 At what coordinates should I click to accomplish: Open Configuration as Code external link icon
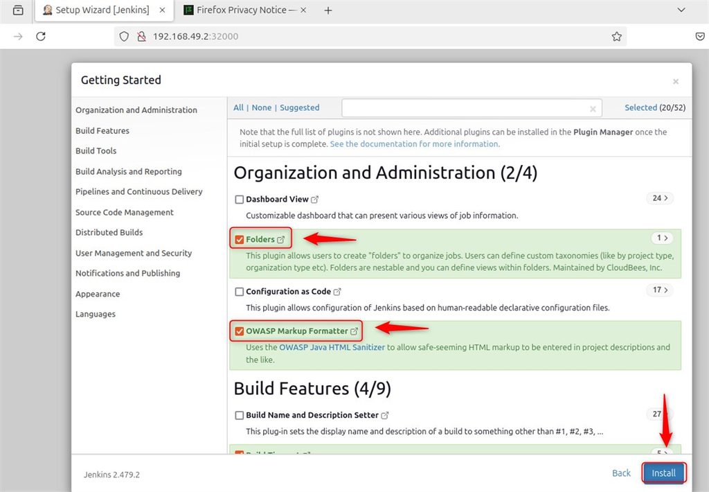click(x=337, y=292)
